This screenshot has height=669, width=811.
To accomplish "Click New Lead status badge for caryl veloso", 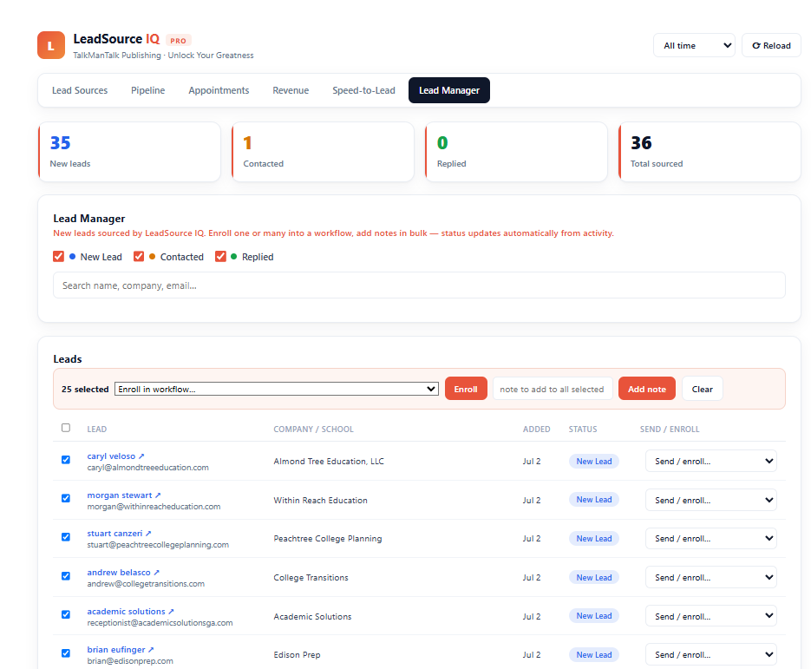I will tap(594, 462).
